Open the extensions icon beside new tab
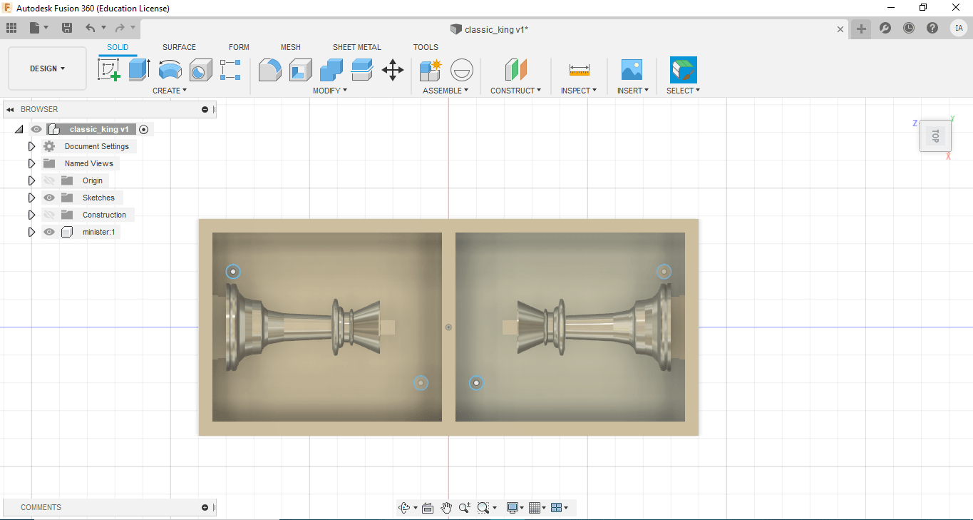This screenshot has width=973, height=520. point(885,28)
